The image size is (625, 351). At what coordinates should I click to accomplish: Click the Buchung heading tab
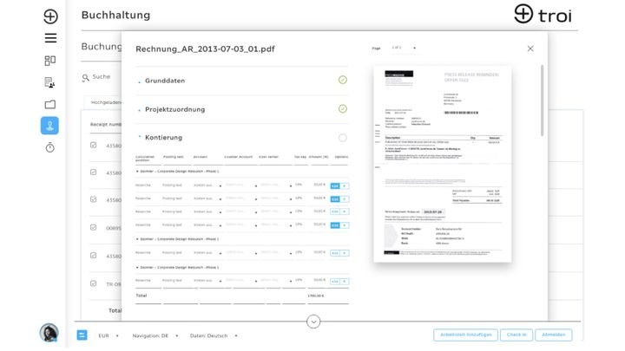(x=102, y=47)
